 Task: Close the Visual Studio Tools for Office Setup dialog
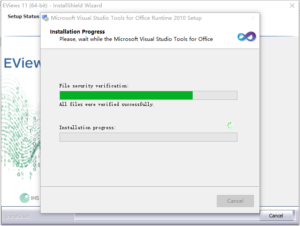[x=253, y=18]
